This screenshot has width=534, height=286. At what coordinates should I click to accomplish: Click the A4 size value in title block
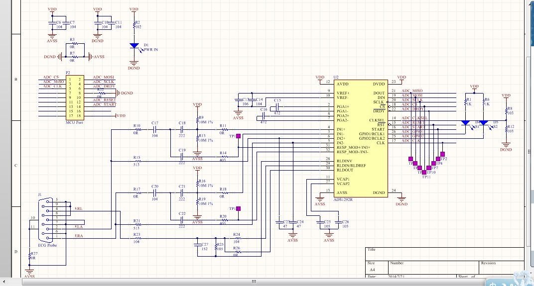372,270
